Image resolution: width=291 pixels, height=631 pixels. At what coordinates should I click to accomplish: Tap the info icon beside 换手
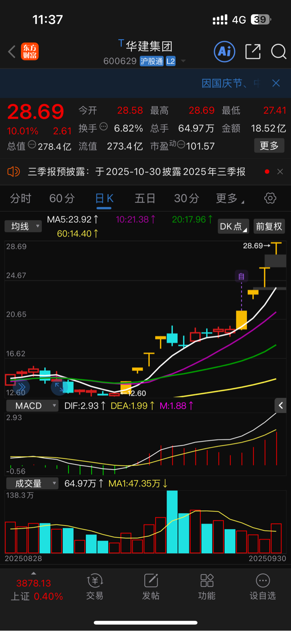(103, 127)
